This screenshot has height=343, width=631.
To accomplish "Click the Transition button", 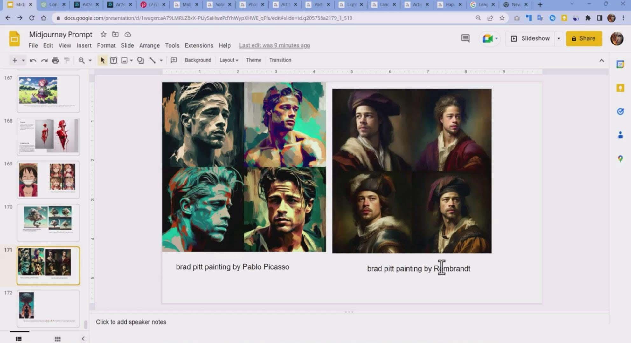I will coord(281,60).
